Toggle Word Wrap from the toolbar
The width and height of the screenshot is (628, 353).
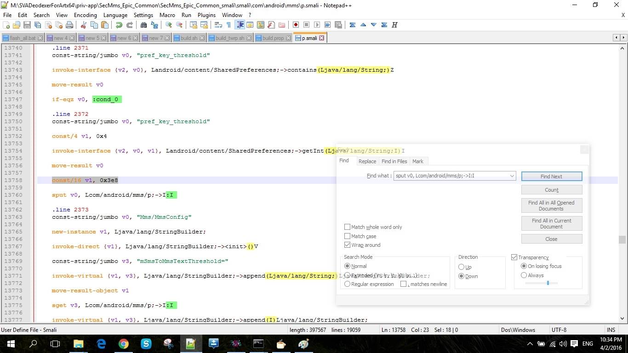pos(218,25)
